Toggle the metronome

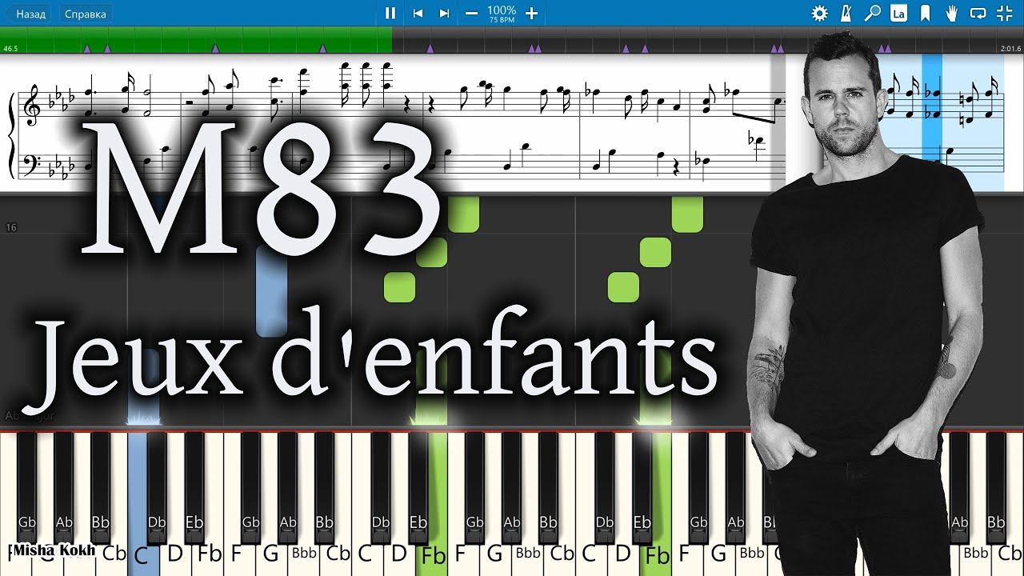[x=846, y=13]
